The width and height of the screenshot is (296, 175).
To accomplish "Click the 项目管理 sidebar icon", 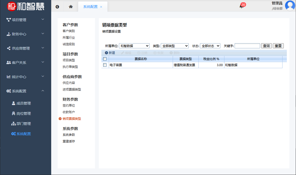I will pyautogui.click(x=8, y=20).
